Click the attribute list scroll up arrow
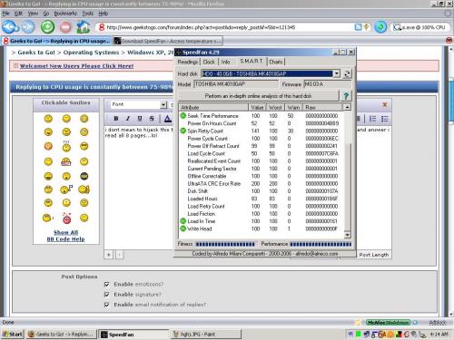 [347, 107]
